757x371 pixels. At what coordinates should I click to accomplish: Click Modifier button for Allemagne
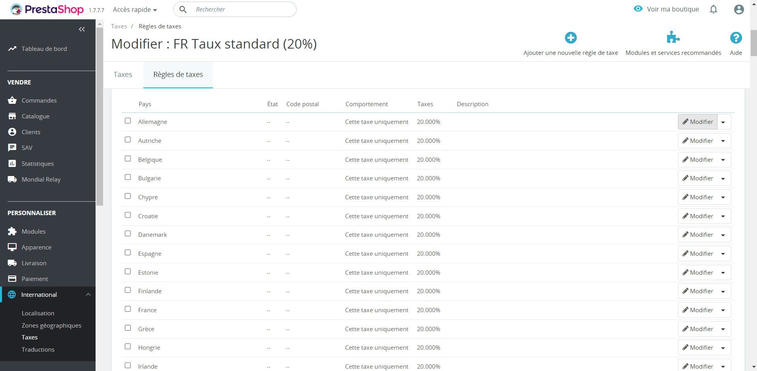698,122
